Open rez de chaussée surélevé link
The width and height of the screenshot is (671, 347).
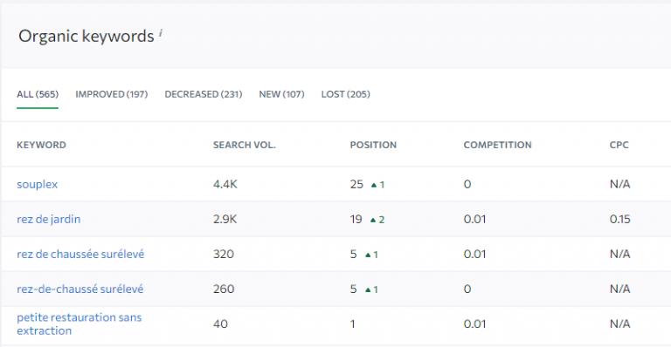80,255
